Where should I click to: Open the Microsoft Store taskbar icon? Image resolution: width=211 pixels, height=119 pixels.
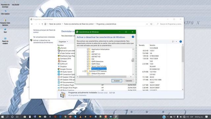25,117
